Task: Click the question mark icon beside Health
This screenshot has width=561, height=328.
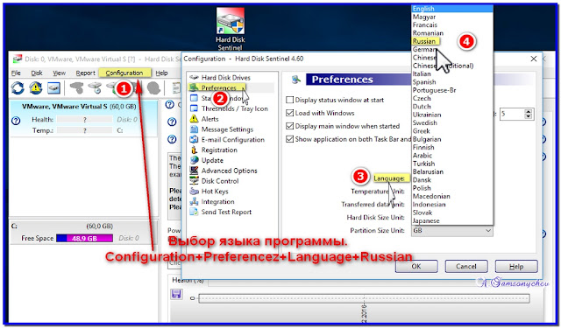Action: 16,121
